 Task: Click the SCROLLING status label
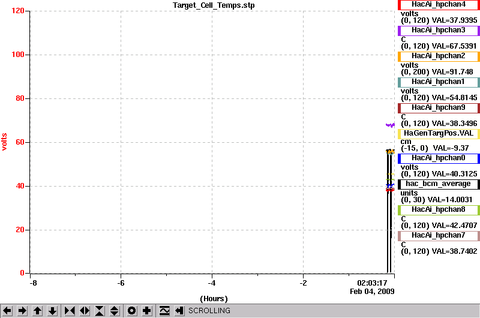(x=209, y=311)
